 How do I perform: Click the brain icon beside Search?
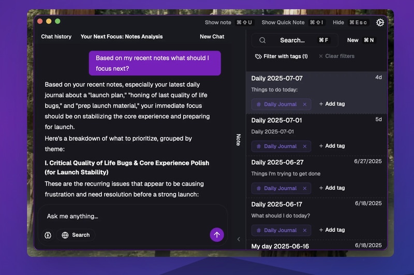pyautogui.click(x=48, y=235)
